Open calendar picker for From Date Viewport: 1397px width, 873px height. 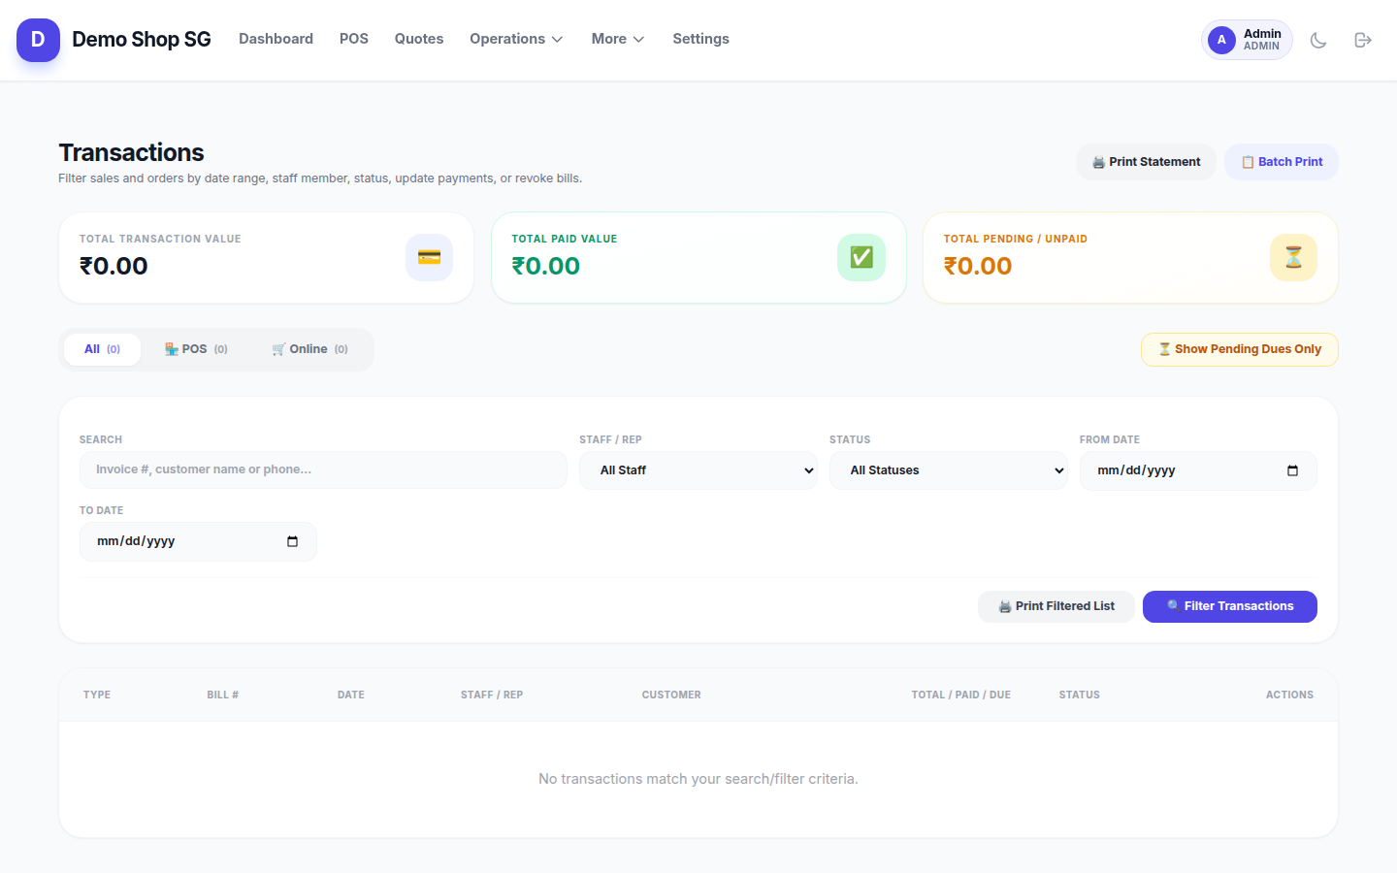(1292, 470)
